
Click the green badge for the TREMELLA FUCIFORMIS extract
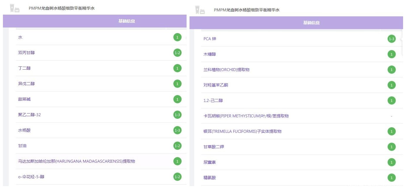pyautogui.click(x=391, y=132)
